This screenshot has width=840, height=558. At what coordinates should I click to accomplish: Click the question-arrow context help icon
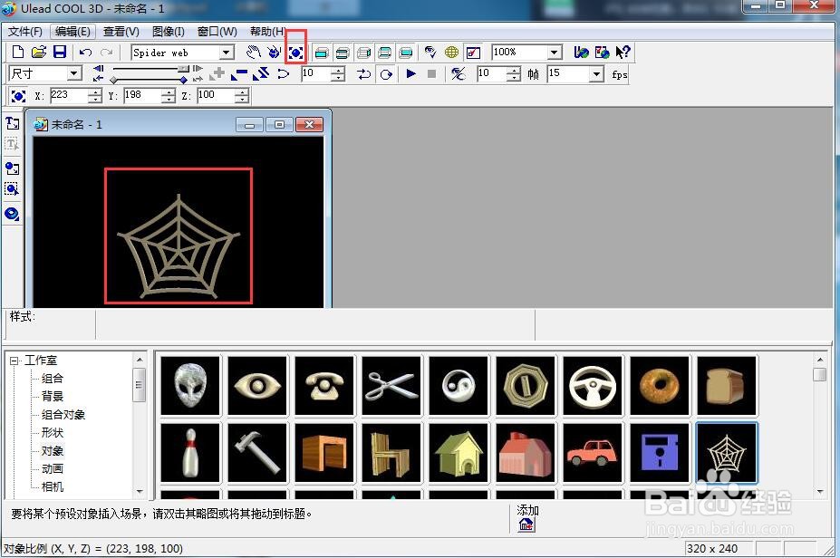[x=623, y=52]
